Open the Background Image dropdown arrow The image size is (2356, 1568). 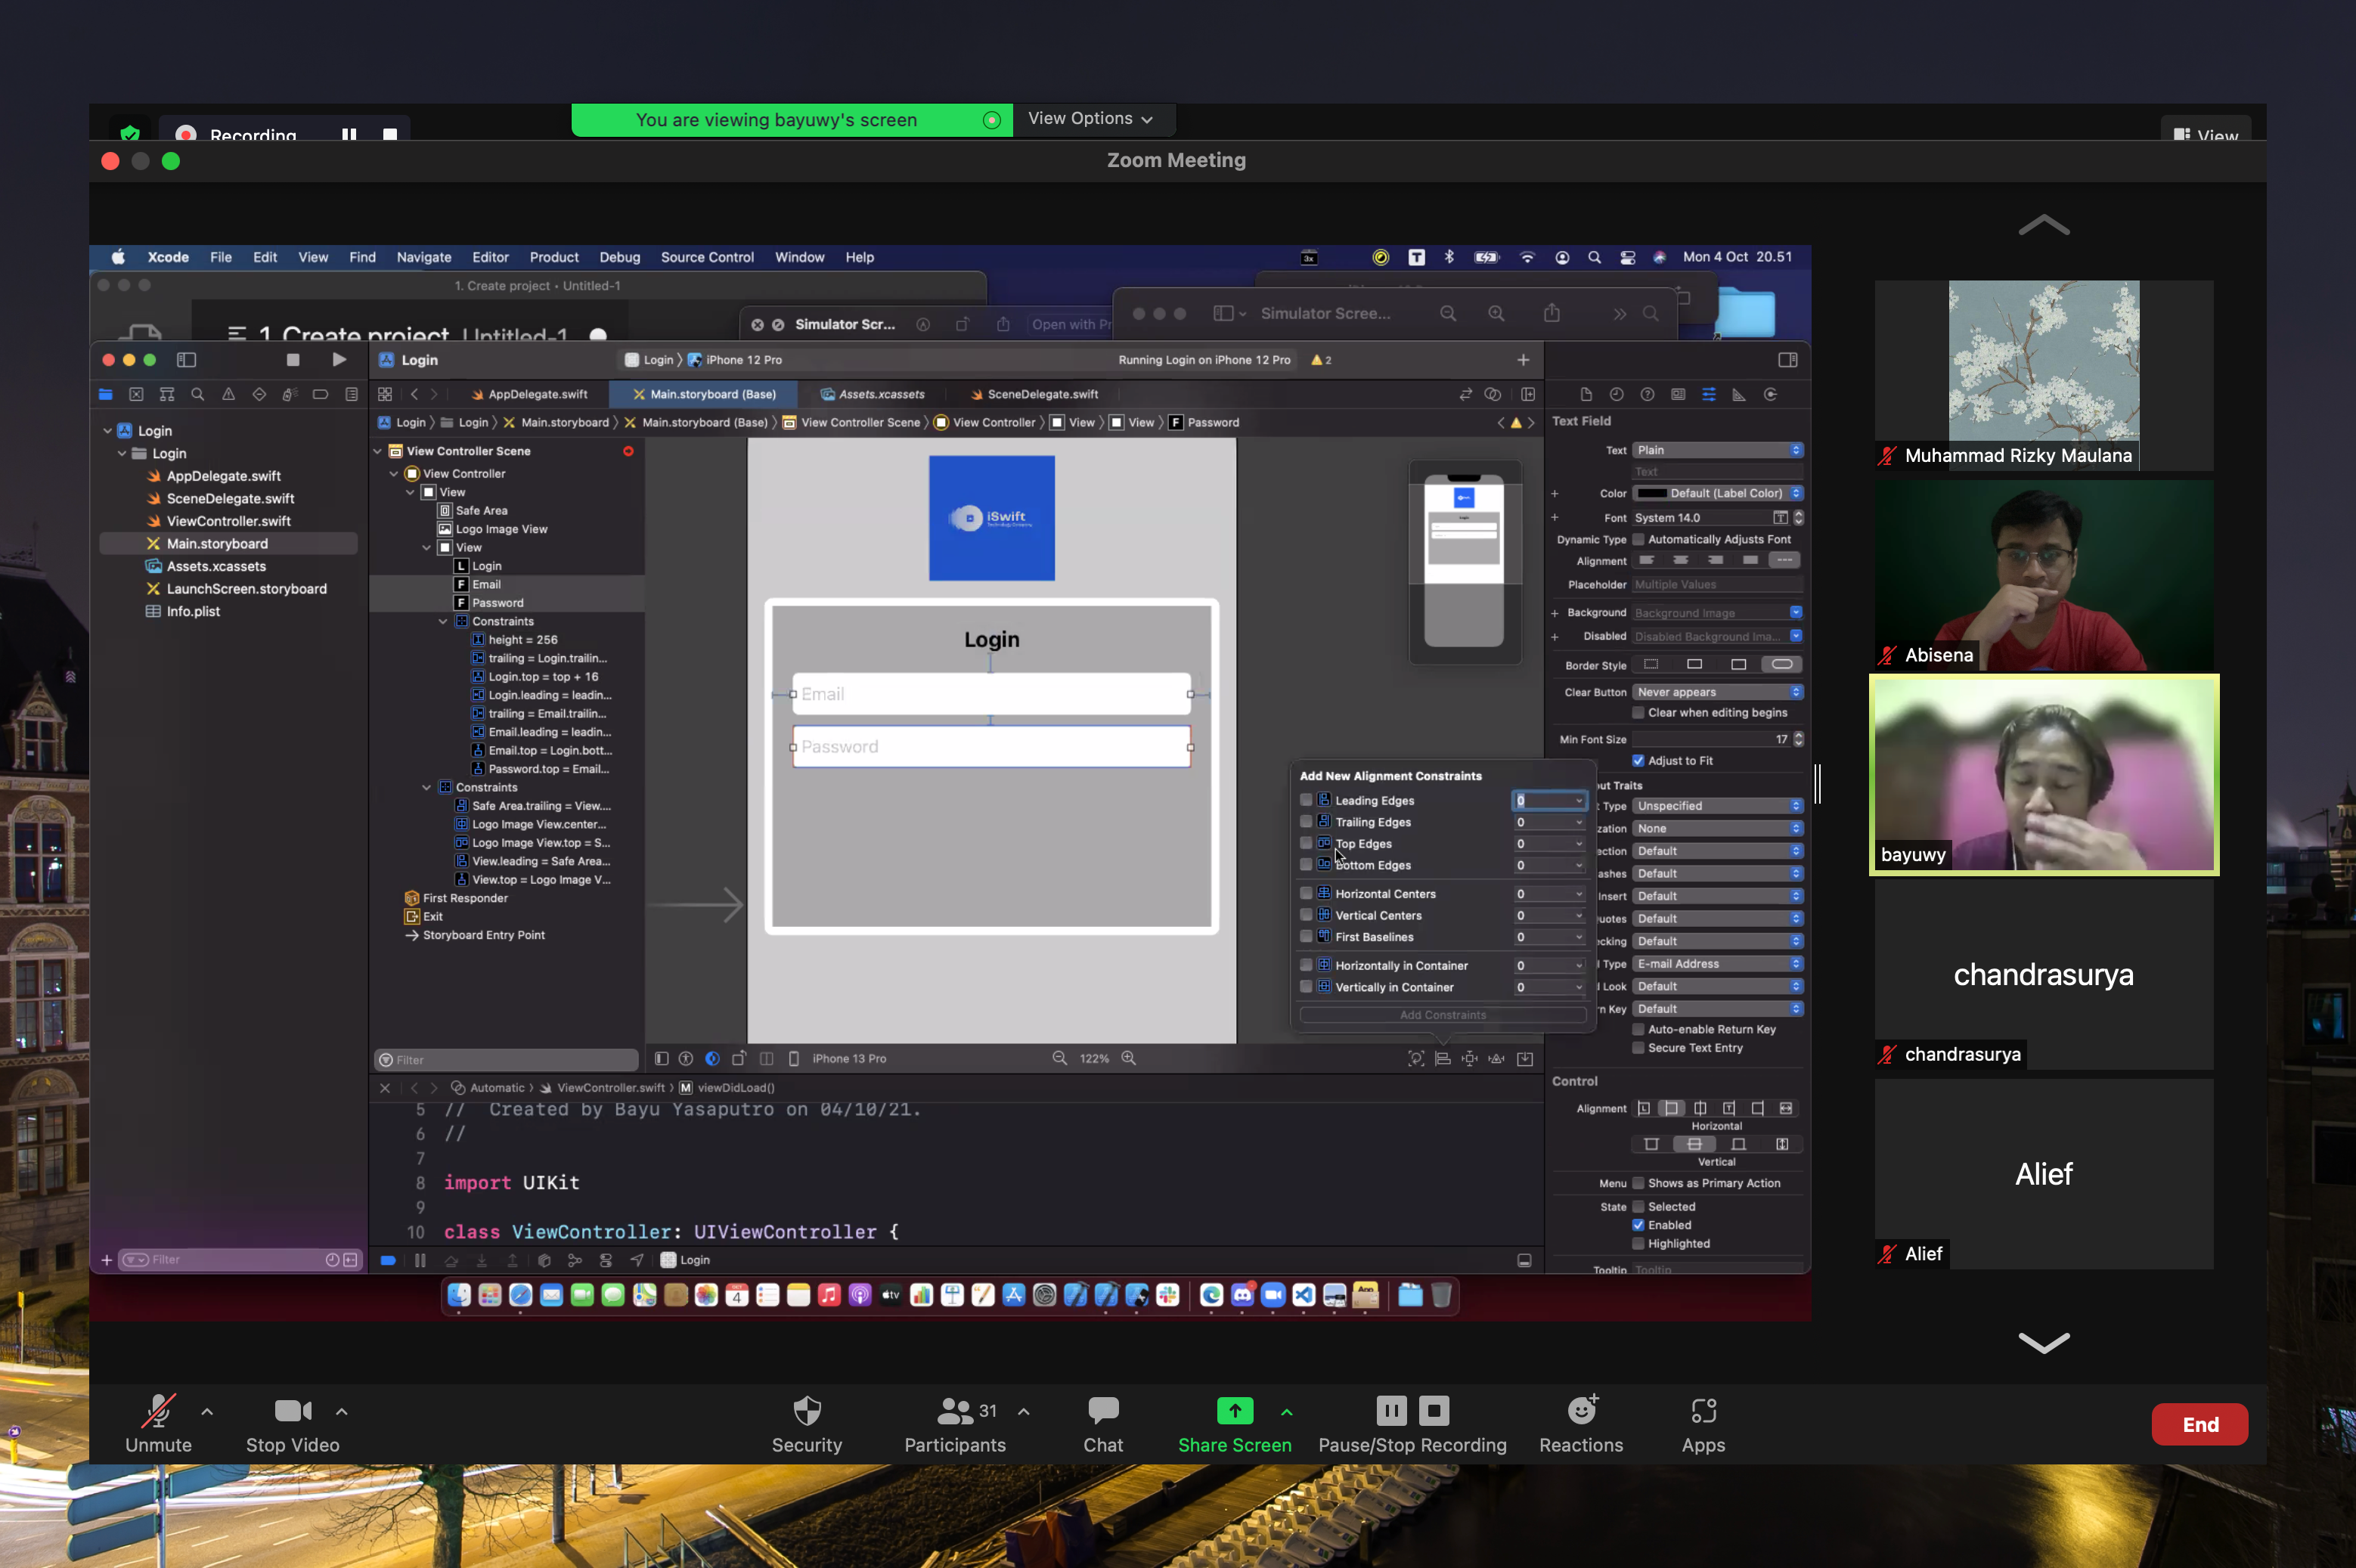(1796, 612)
